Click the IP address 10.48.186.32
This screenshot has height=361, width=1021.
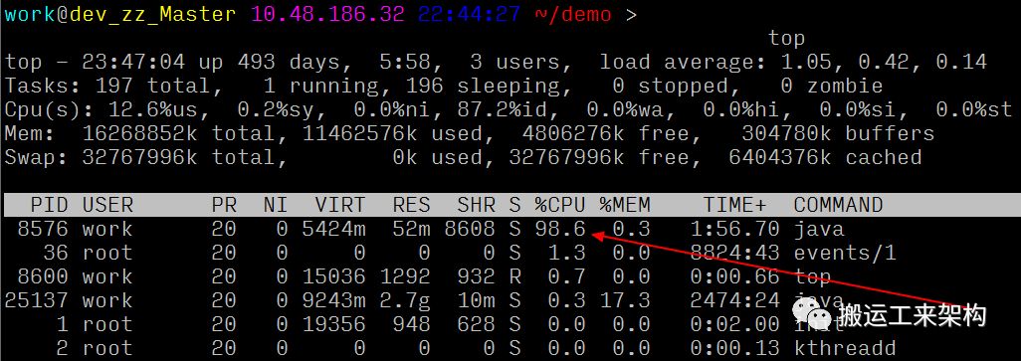click(327, 14)
